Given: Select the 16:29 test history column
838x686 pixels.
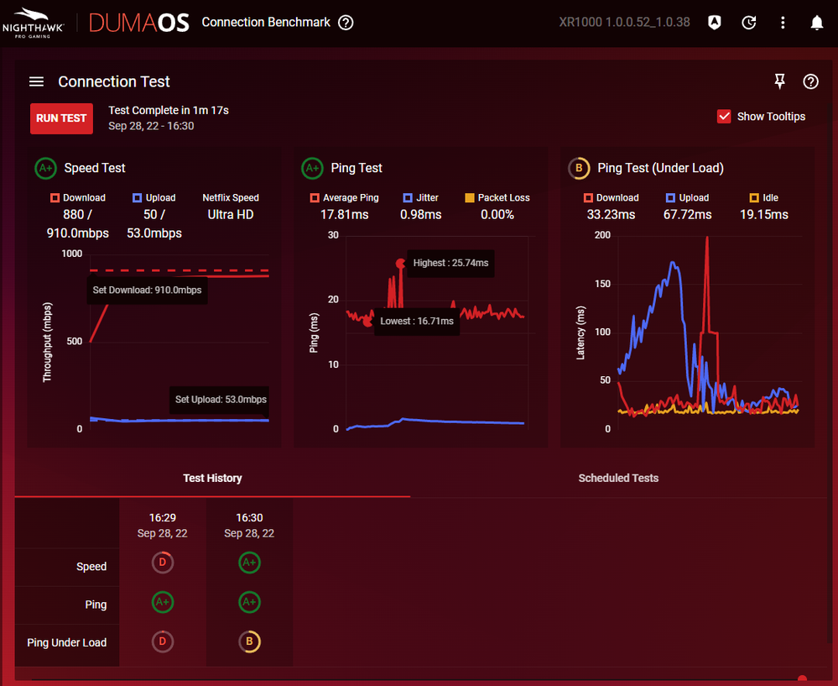Looking at the screenshot, I should [x=163, y=525].
